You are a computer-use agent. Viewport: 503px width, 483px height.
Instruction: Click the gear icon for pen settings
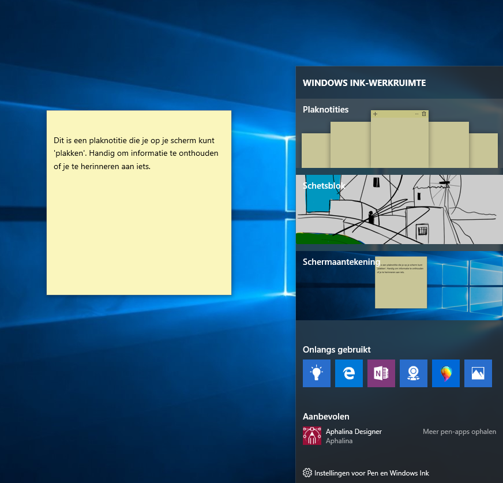coord(307,473)
